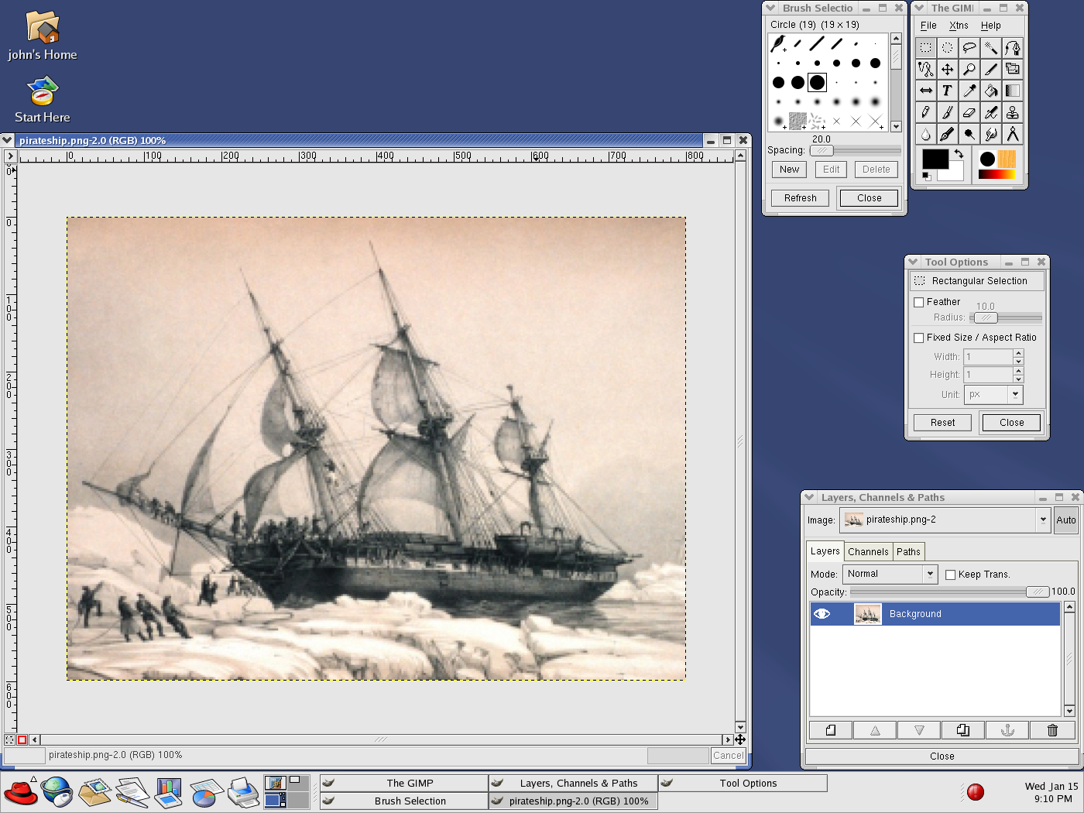Select the Fuzzy Select magic wand tool
Viewport: 1084px width, 813px height.
coord(990,48)
